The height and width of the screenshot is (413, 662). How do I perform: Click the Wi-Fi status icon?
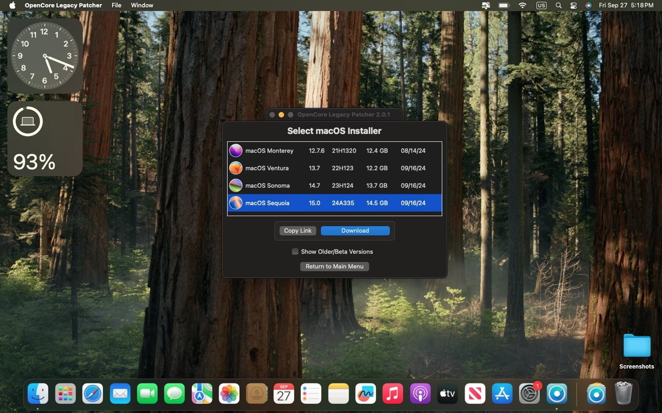click(x=522, y=5)
